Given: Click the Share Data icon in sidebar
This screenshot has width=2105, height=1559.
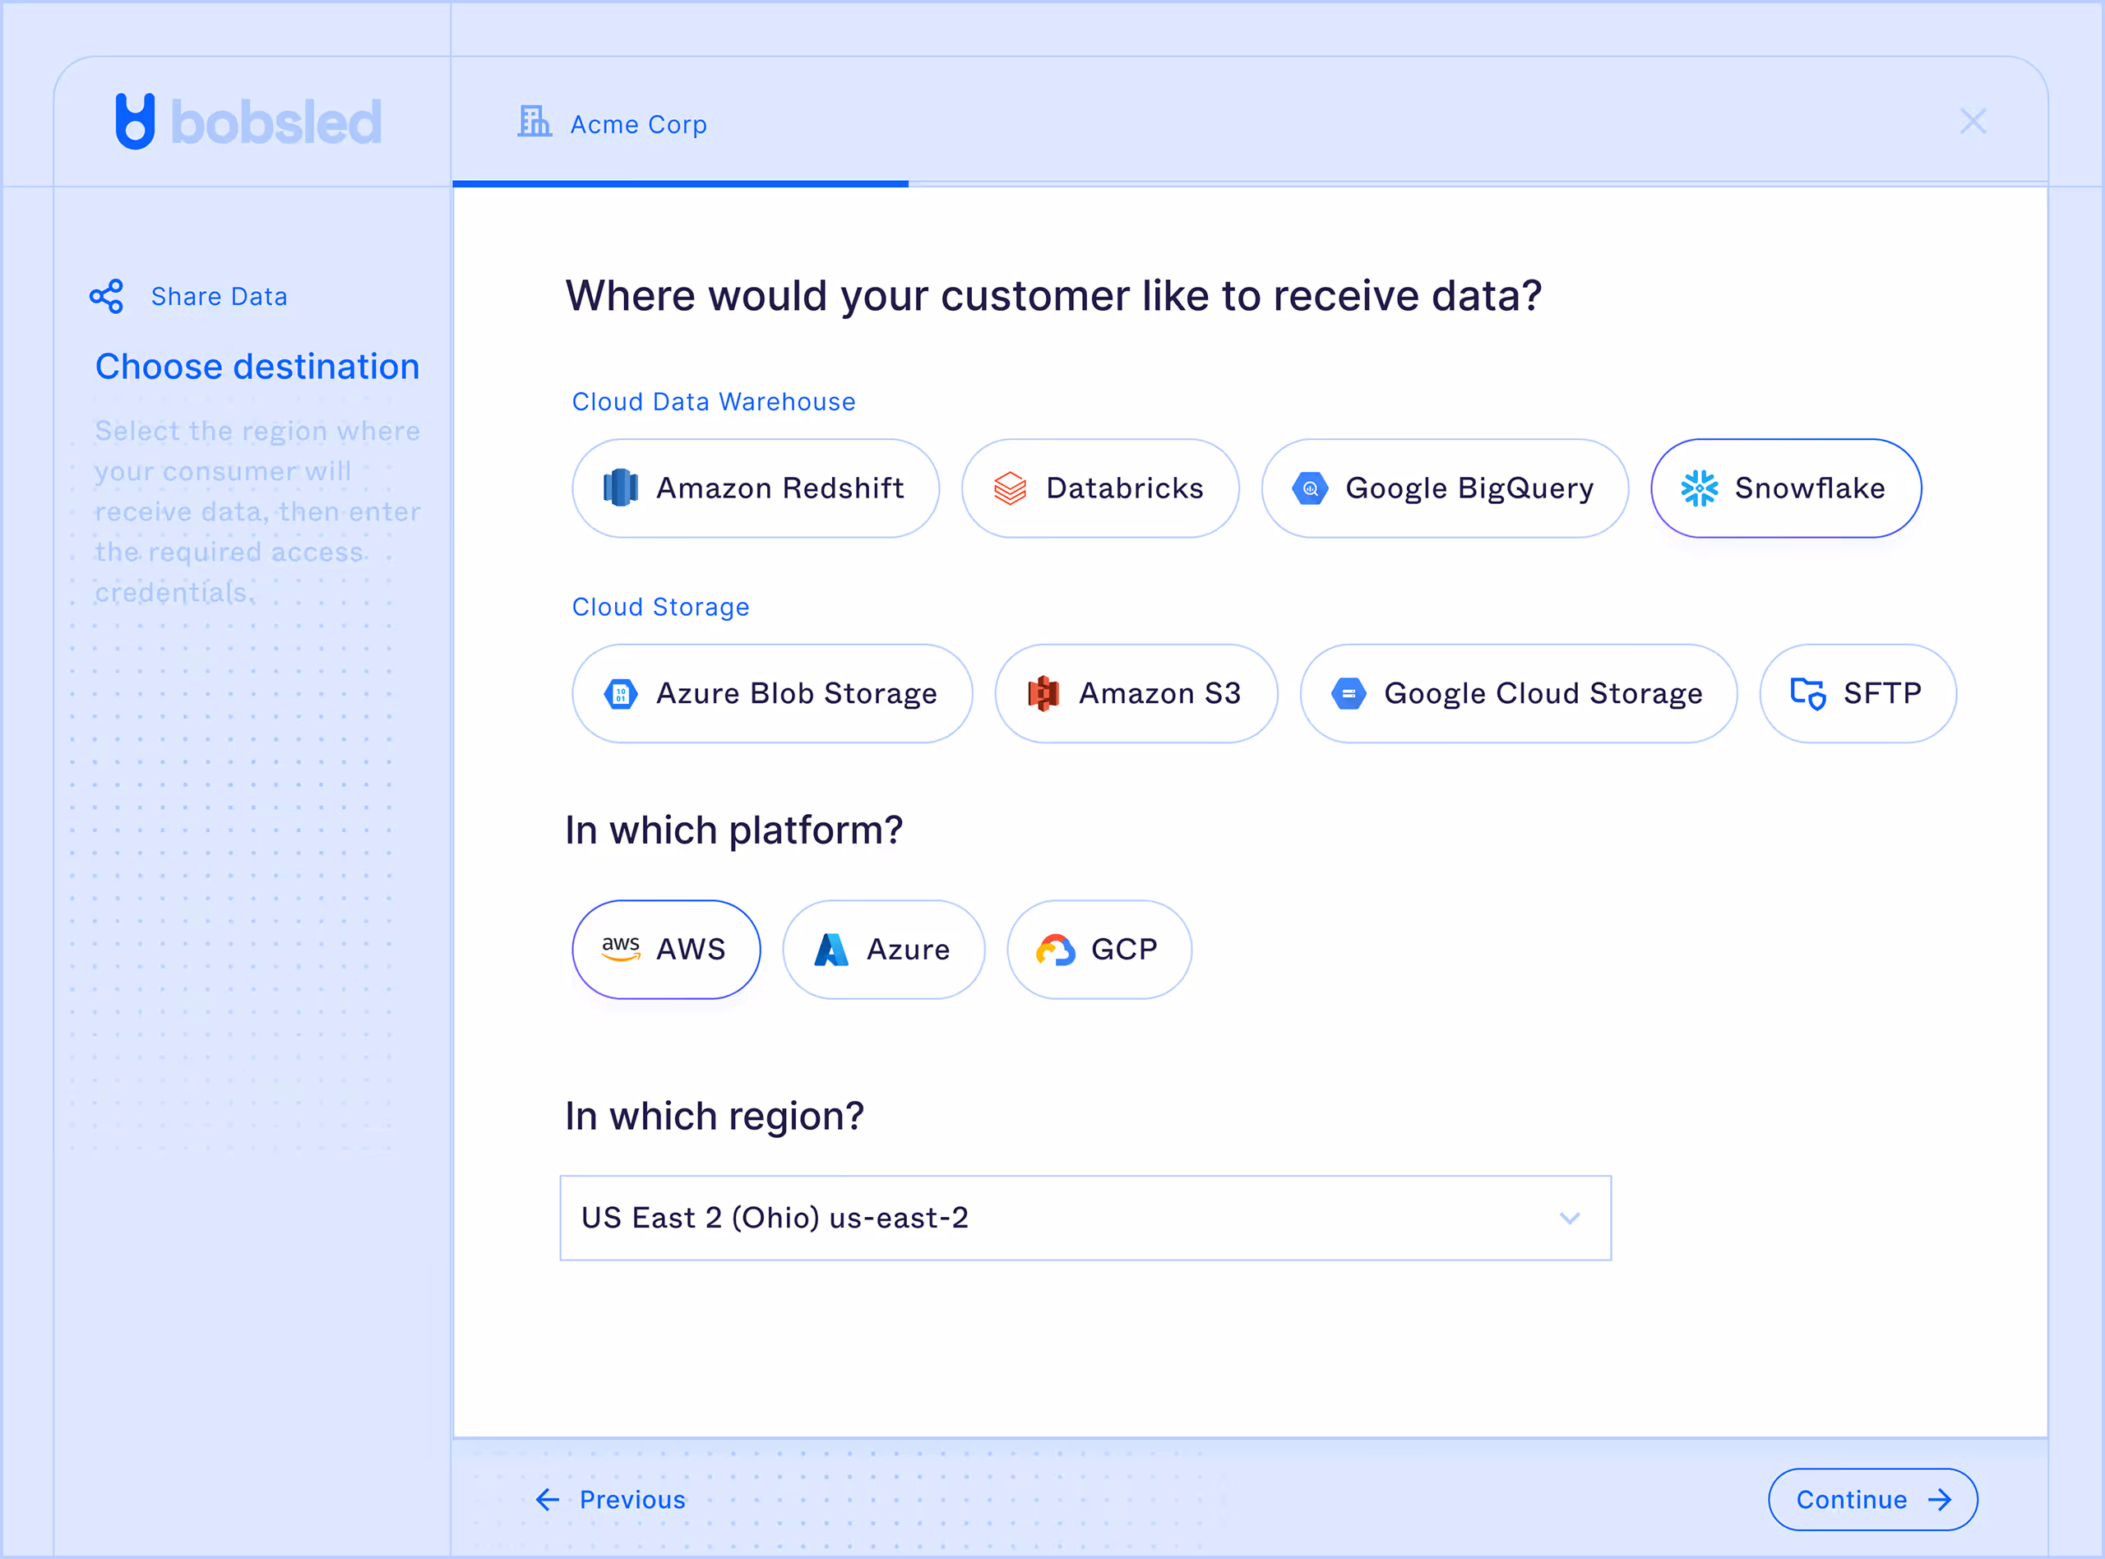Looking at the screenshot, I should coord(107,296).
